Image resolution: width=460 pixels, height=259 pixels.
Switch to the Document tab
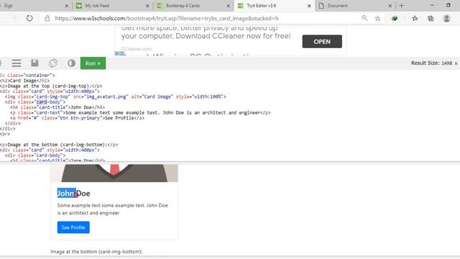pos(355,6)
